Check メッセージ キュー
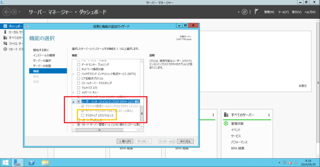This screenshot has height=167, width=320. click(x=78, y=92)
